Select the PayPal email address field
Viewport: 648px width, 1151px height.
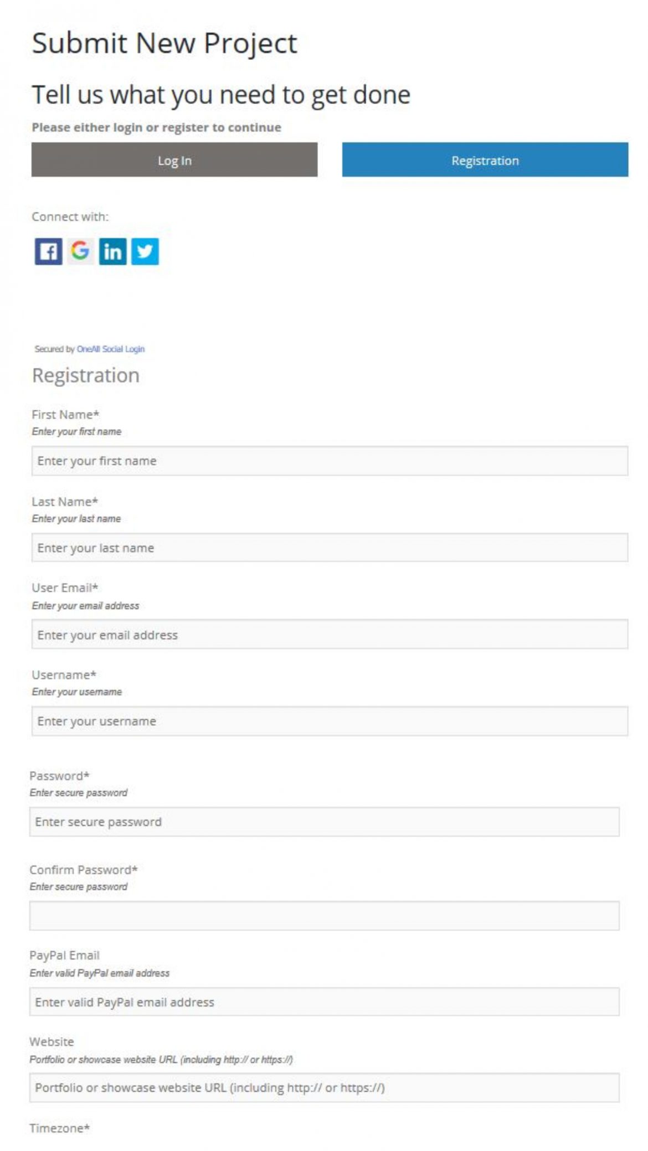coord(324,1002)
